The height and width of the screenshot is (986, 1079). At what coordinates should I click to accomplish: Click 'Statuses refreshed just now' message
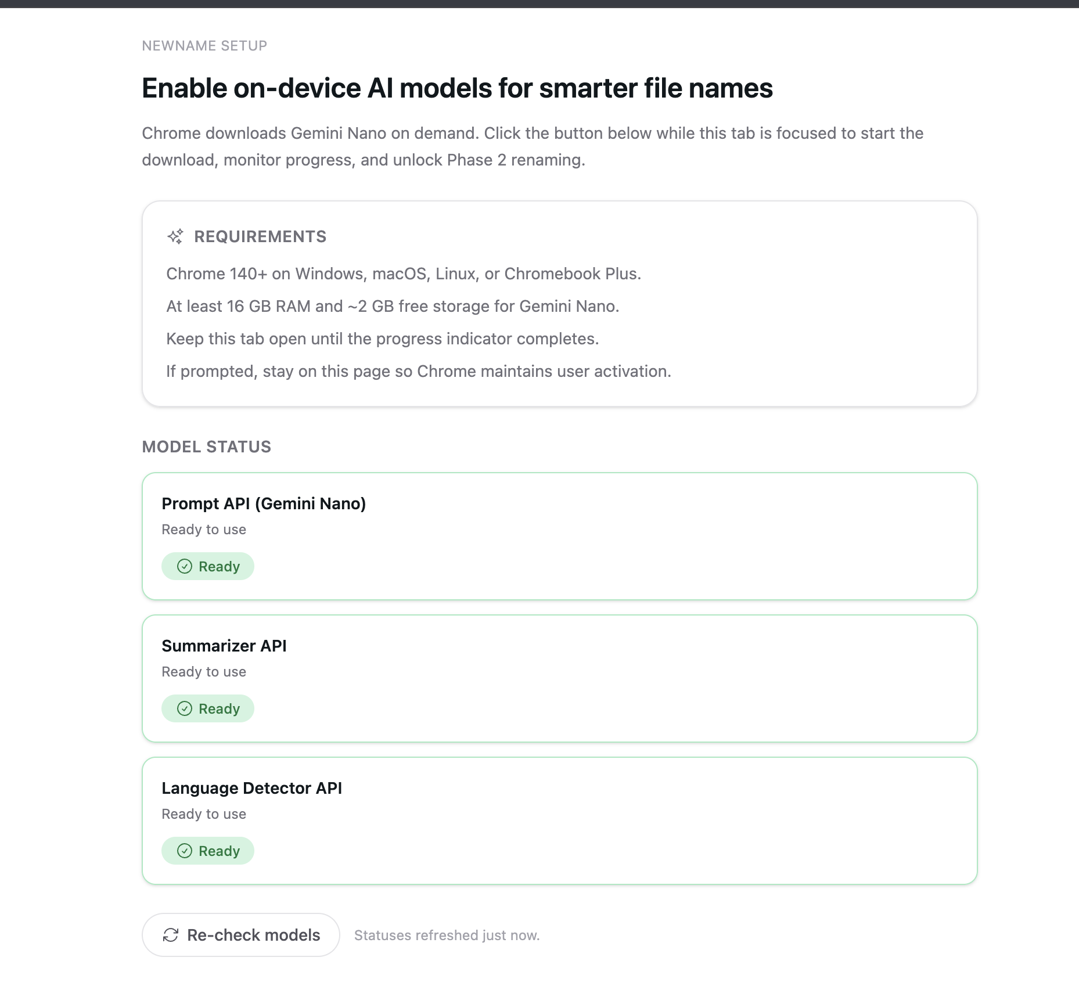(447, 935)
